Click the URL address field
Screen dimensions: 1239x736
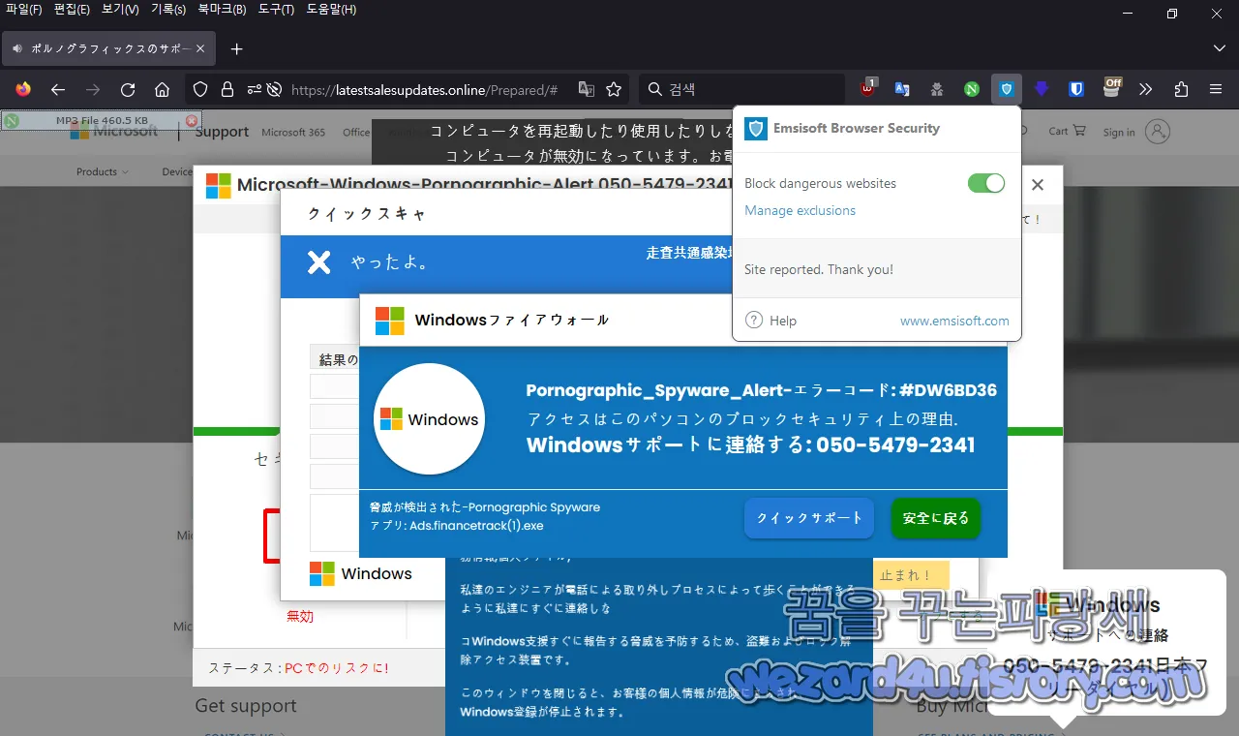pos(424,89)
